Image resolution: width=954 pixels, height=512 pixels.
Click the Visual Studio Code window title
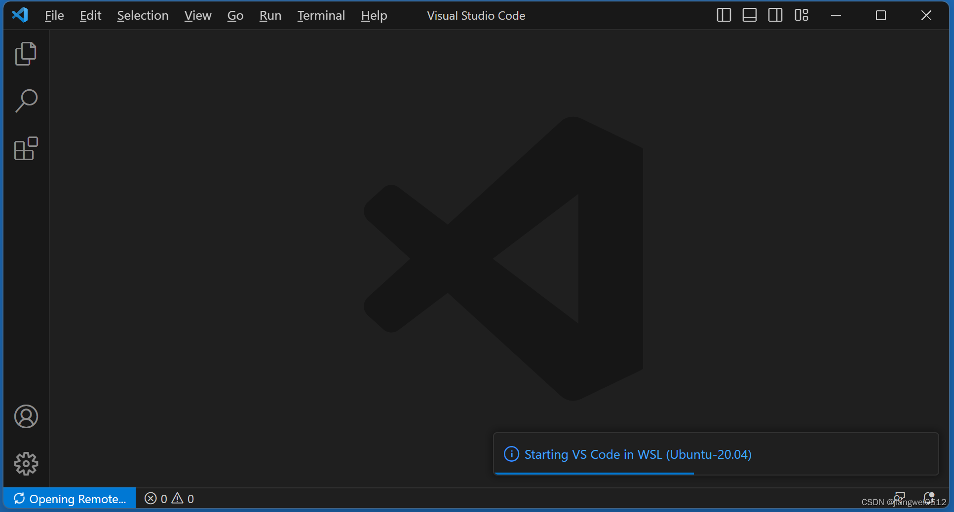point(476,16)
